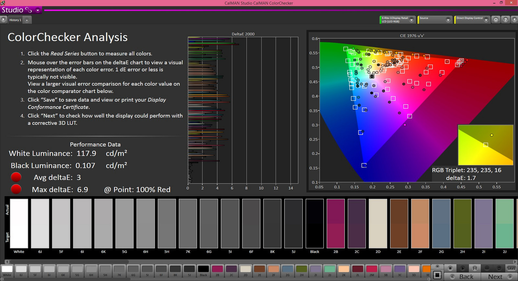The height and width of the screenshot is (281, 518).
Task: Click the '@ Point: 100% Red' text
Action: coord(137,190)
